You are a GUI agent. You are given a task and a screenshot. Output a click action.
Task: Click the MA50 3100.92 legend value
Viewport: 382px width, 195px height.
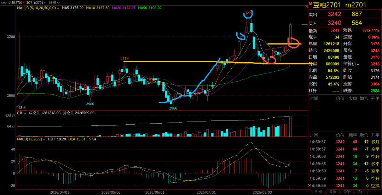(150, 8)
